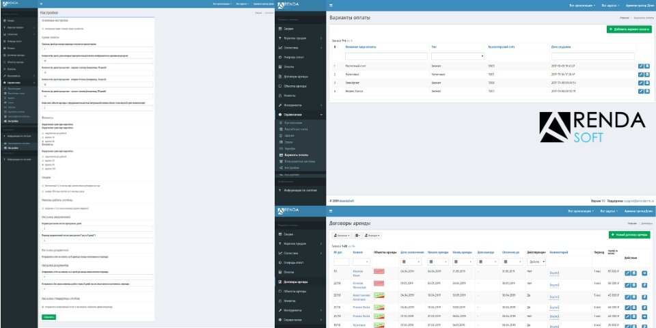Edit Алексеенкова Ангелина's contract with pencil icon

coord(627,297)
